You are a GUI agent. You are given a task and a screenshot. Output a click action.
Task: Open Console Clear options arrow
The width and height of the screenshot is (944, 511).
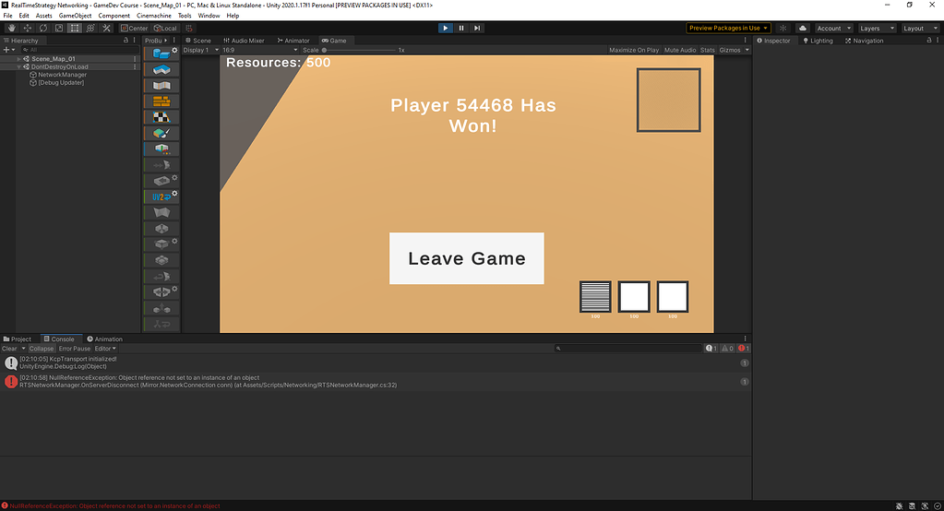click(x=23, y=349)
